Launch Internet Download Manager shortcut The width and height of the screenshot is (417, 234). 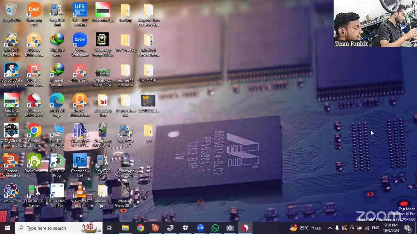(x=57, y=75)
